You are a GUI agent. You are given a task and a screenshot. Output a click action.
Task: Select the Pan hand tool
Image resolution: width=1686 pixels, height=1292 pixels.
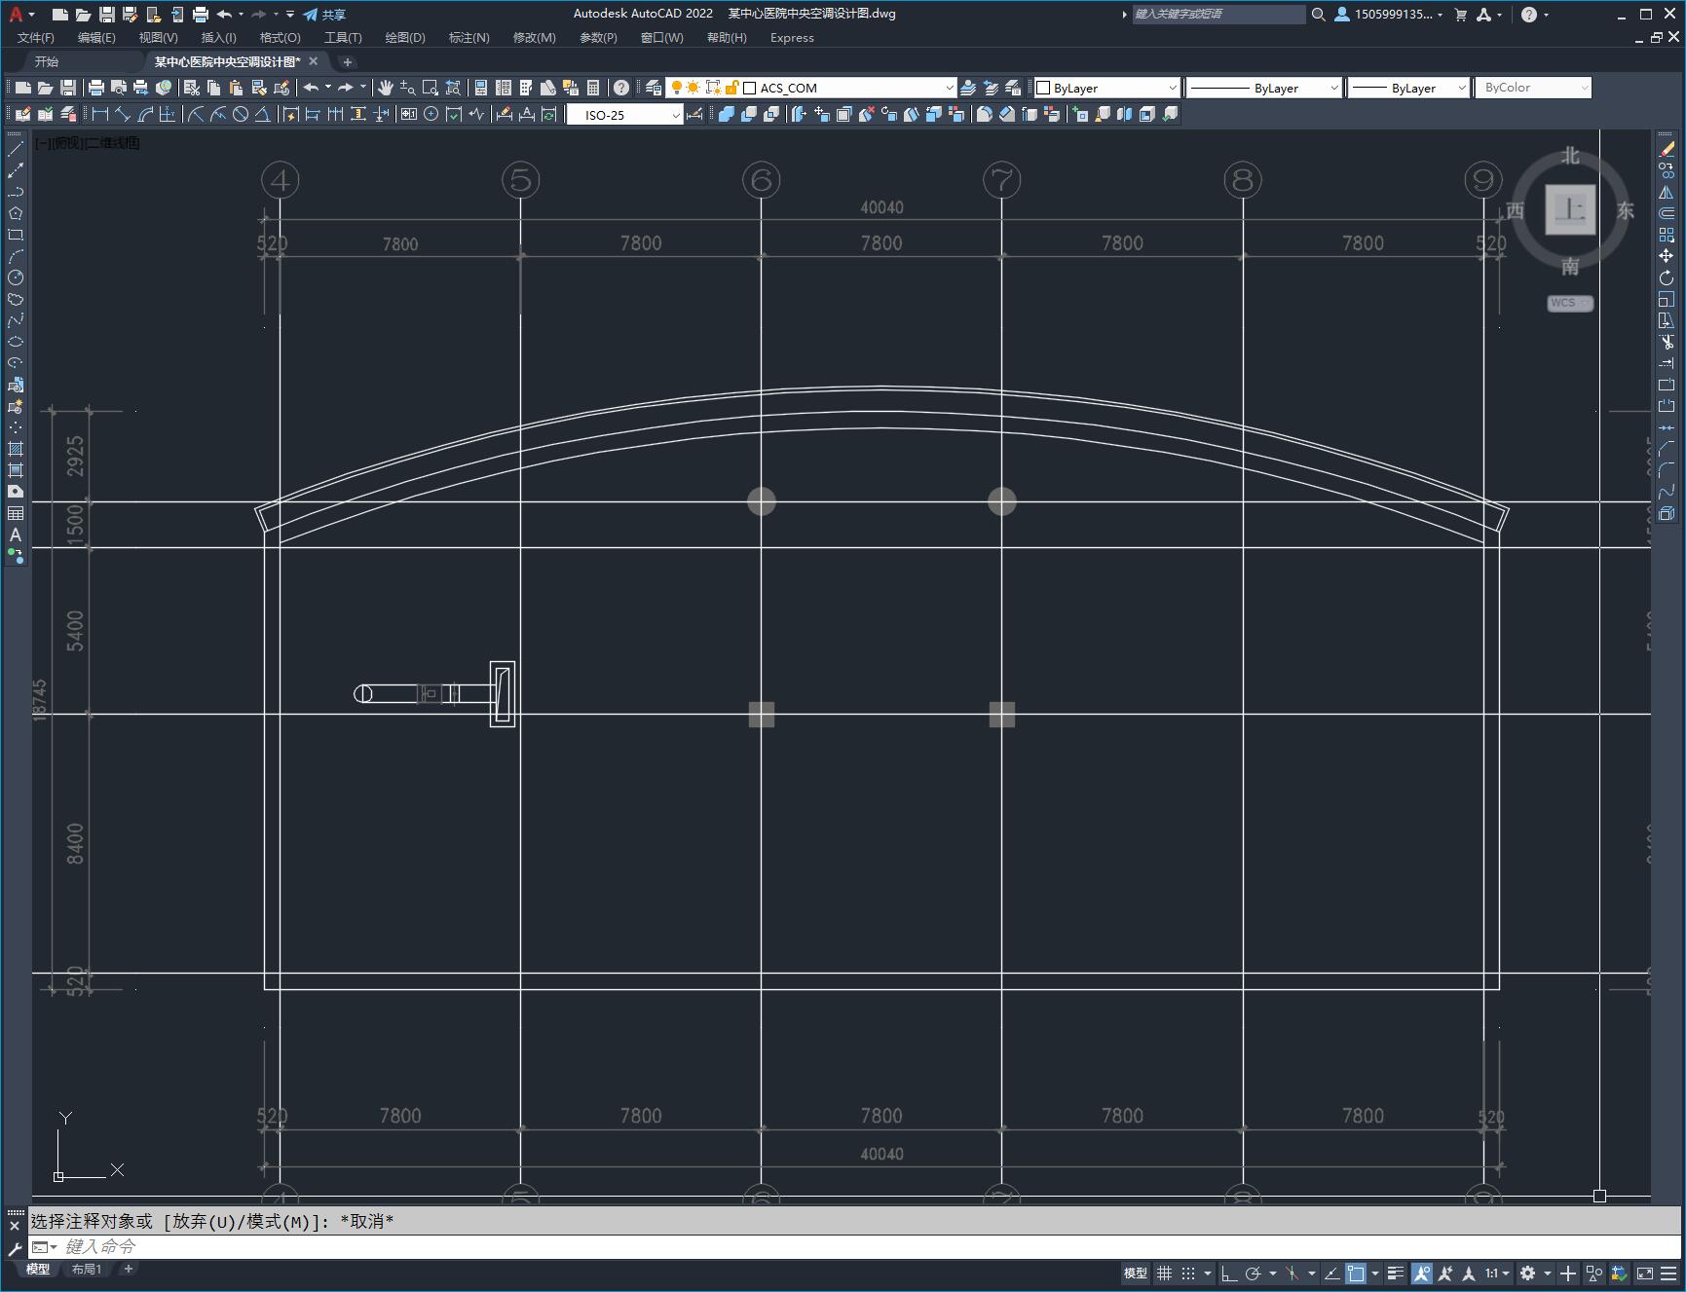[x=385, y=88]
